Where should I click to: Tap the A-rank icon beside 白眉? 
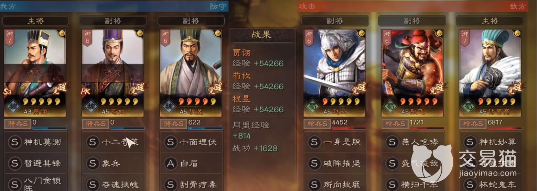tap(170, 163)
